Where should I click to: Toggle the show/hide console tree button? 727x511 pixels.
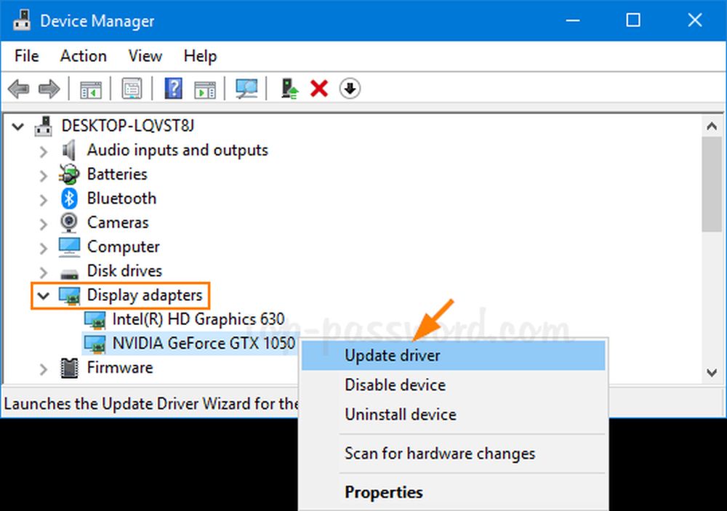tap(90, 89)
